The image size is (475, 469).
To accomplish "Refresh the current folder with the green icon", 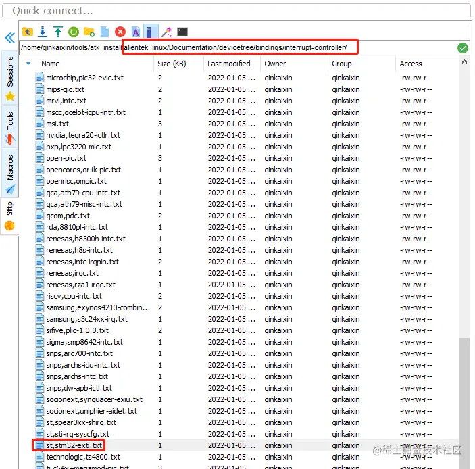I will pos(73,32).
